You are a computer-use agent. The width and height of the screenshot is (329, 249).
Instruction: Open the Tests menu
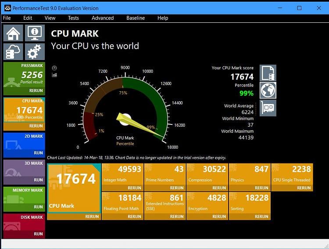tap(73, 18)
